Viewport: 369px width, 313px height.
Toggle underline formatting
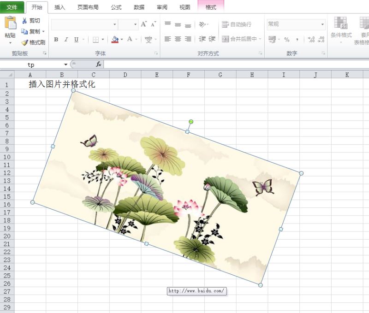76,39
